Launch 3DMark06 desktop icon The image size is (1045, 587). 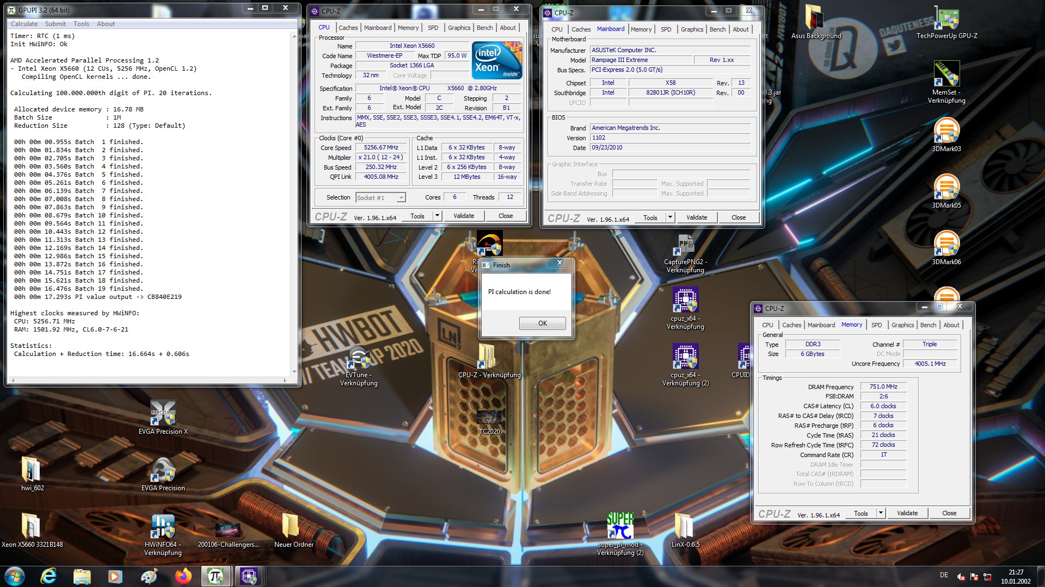(x=946, y=248)
